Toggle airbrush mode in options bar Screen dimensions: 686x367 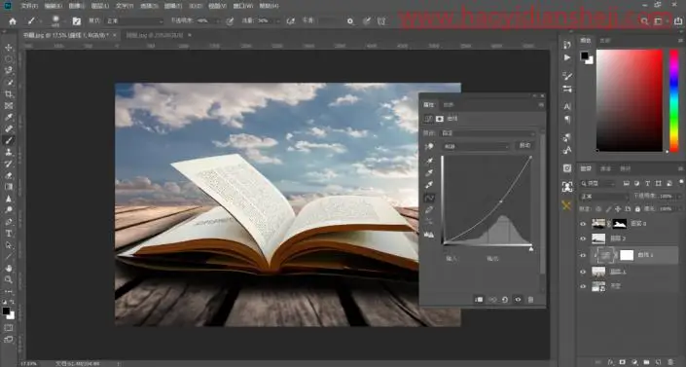click(291, 20)
